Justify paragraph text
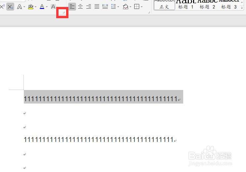This screenshot has height=172, width=246. pyautogui.click(x=97, y=7)
